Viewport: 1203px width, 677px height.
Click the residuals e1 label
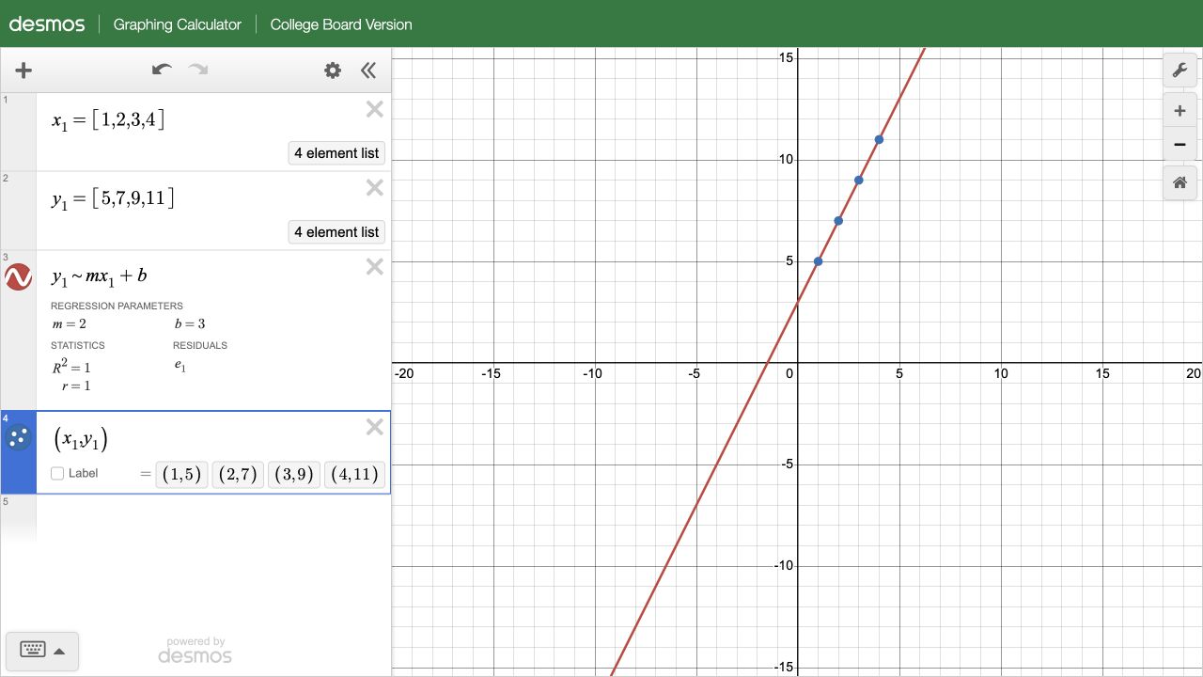[x=180, y=367]
